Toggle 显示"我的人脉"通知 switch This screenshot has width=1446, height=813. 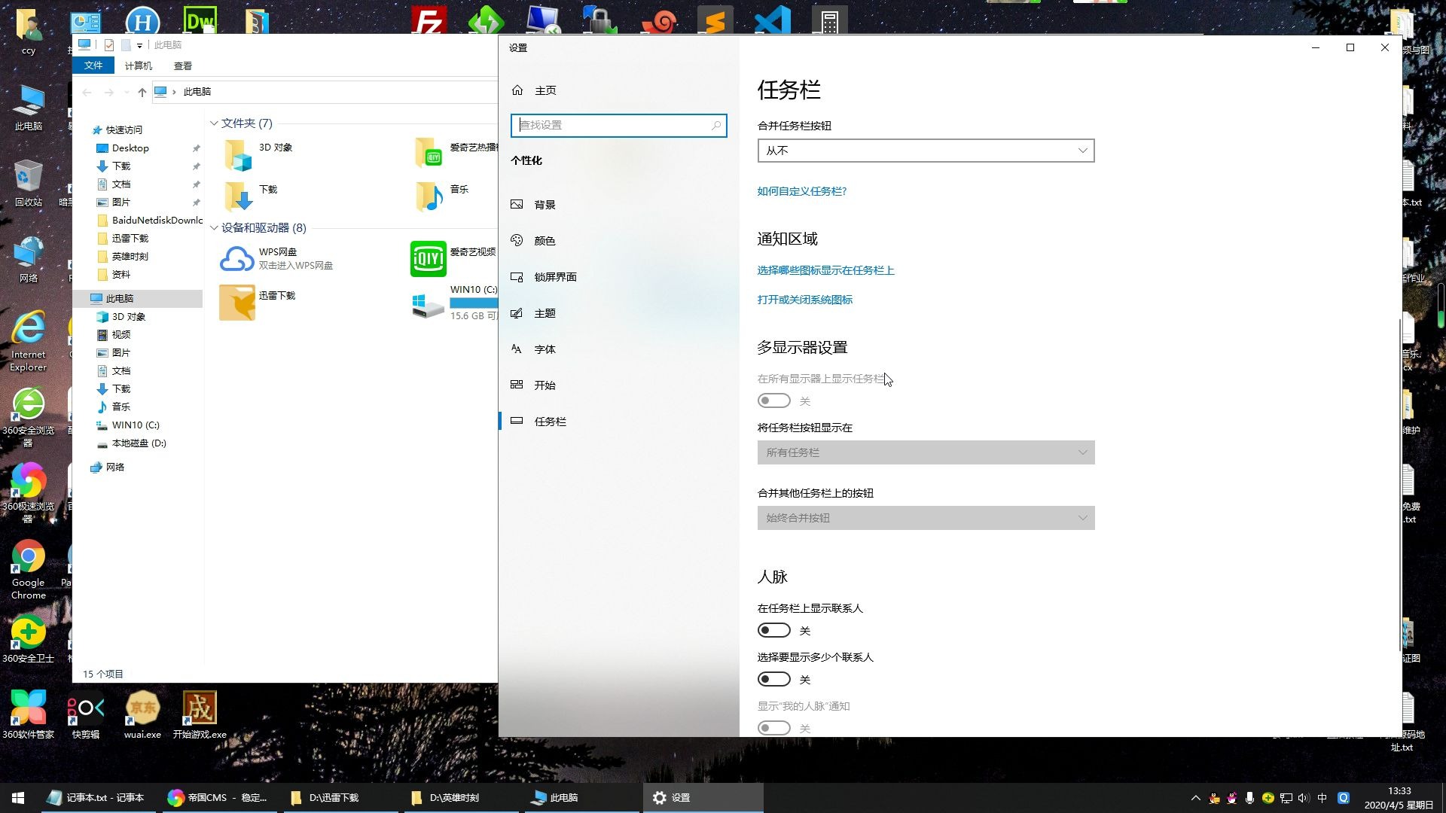(773, 728)
